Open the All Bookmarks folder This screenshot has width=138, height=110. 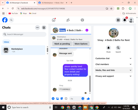[x=129, y=13]
